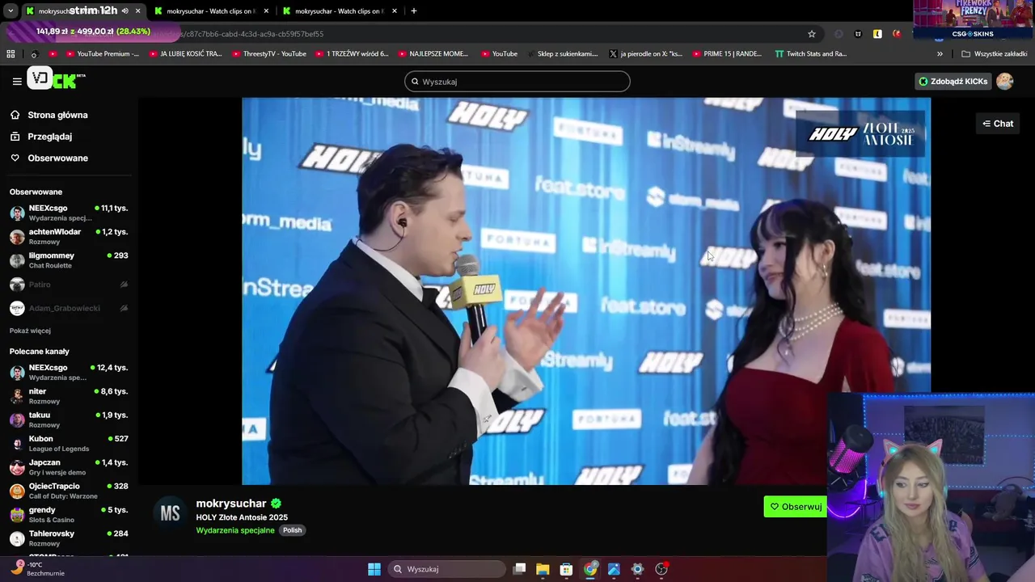Open the user avatar profile menu

tap(1004, 81)
